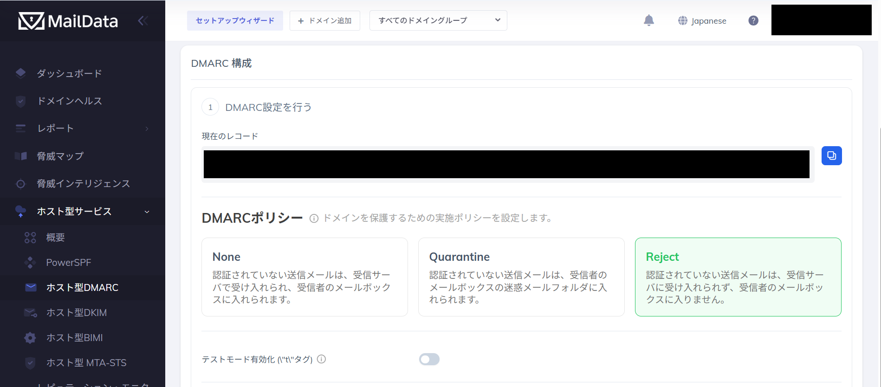Click info icon next to test mode label
This screenshot has width=881, height=387.
(x=321, y=359)
